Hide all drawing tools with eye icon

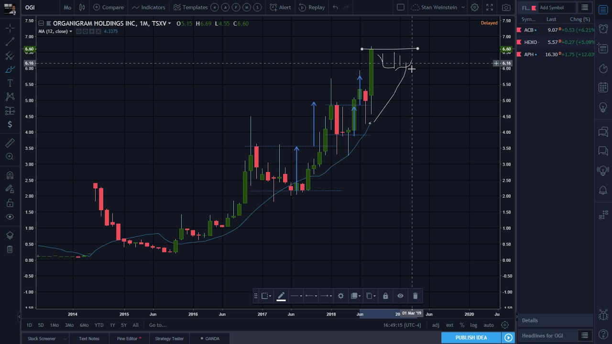[x=10, y=217]
